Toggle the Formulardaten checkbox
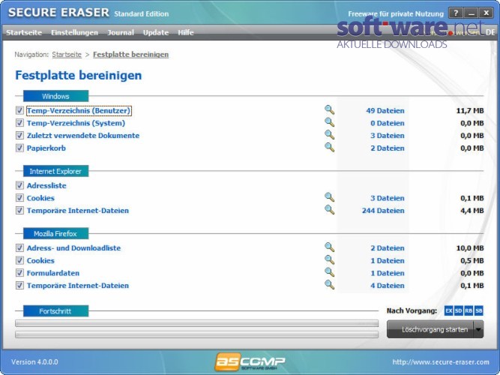Screen dimensions: 500x375 point(19,273)
